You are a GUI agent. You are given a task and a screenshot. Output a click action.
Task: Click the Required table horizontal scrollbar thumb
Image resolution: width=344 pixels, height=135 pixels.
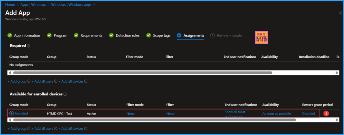(x=142, y=73)
